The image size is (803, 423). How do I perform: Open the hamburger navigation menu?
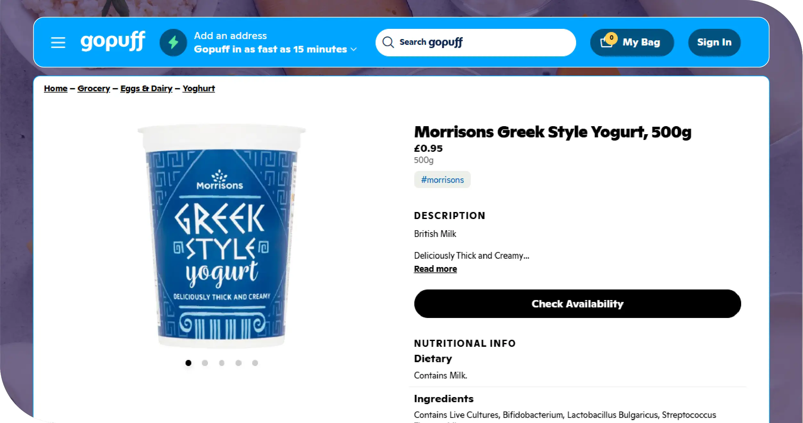tap(58, 43)
